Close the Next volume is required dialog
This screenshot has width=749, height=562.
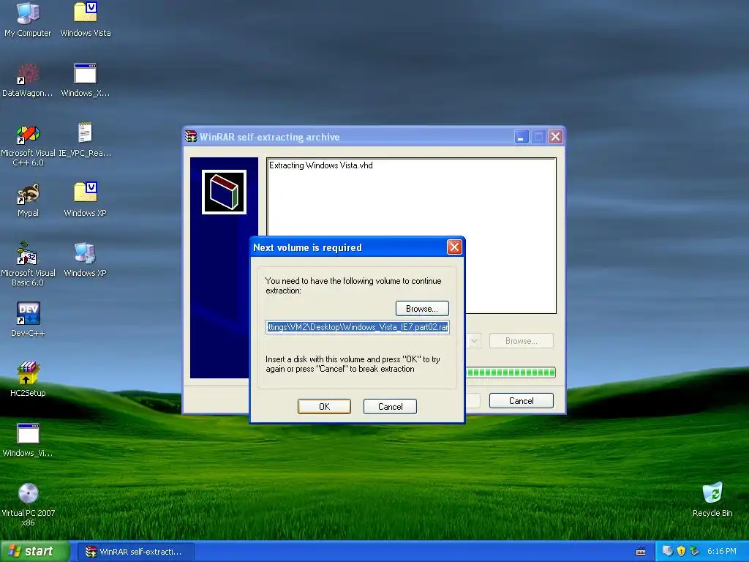click(x=454, y=247)
